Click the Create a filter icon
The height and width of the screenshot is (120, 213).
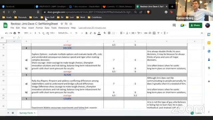[158, 33]
